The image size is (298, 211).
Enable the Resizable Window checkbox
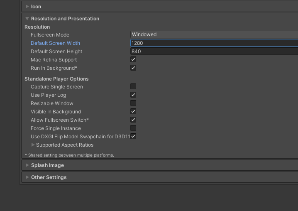click(133, 103)
